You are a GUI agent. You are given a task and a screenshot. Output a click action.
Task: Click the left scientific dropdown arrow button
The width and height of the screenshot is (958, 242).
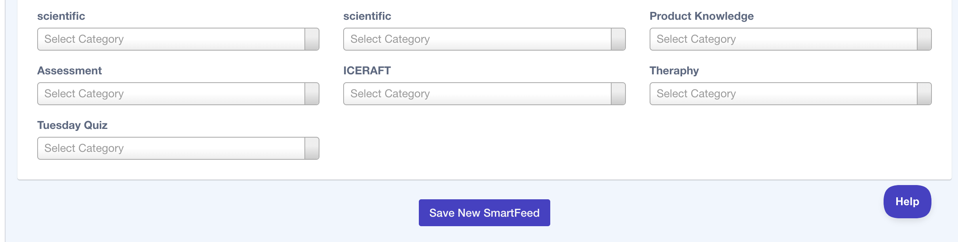312,39
